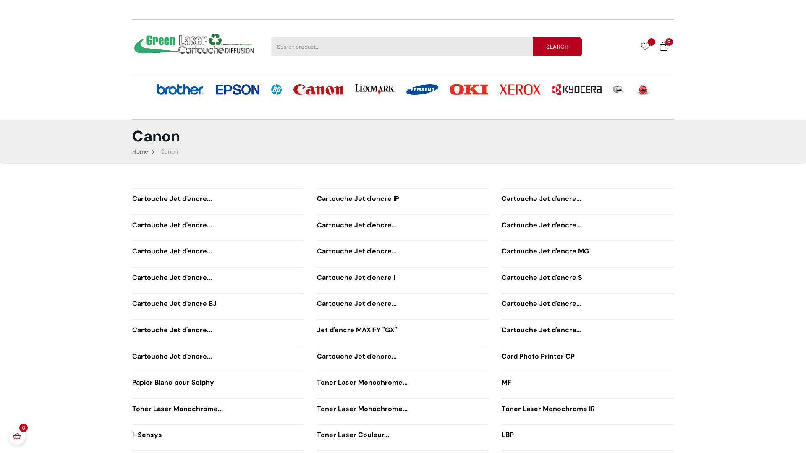Click the Xerox brand logo
Viewport: 806px width, 453px height.
coord(520,89)
